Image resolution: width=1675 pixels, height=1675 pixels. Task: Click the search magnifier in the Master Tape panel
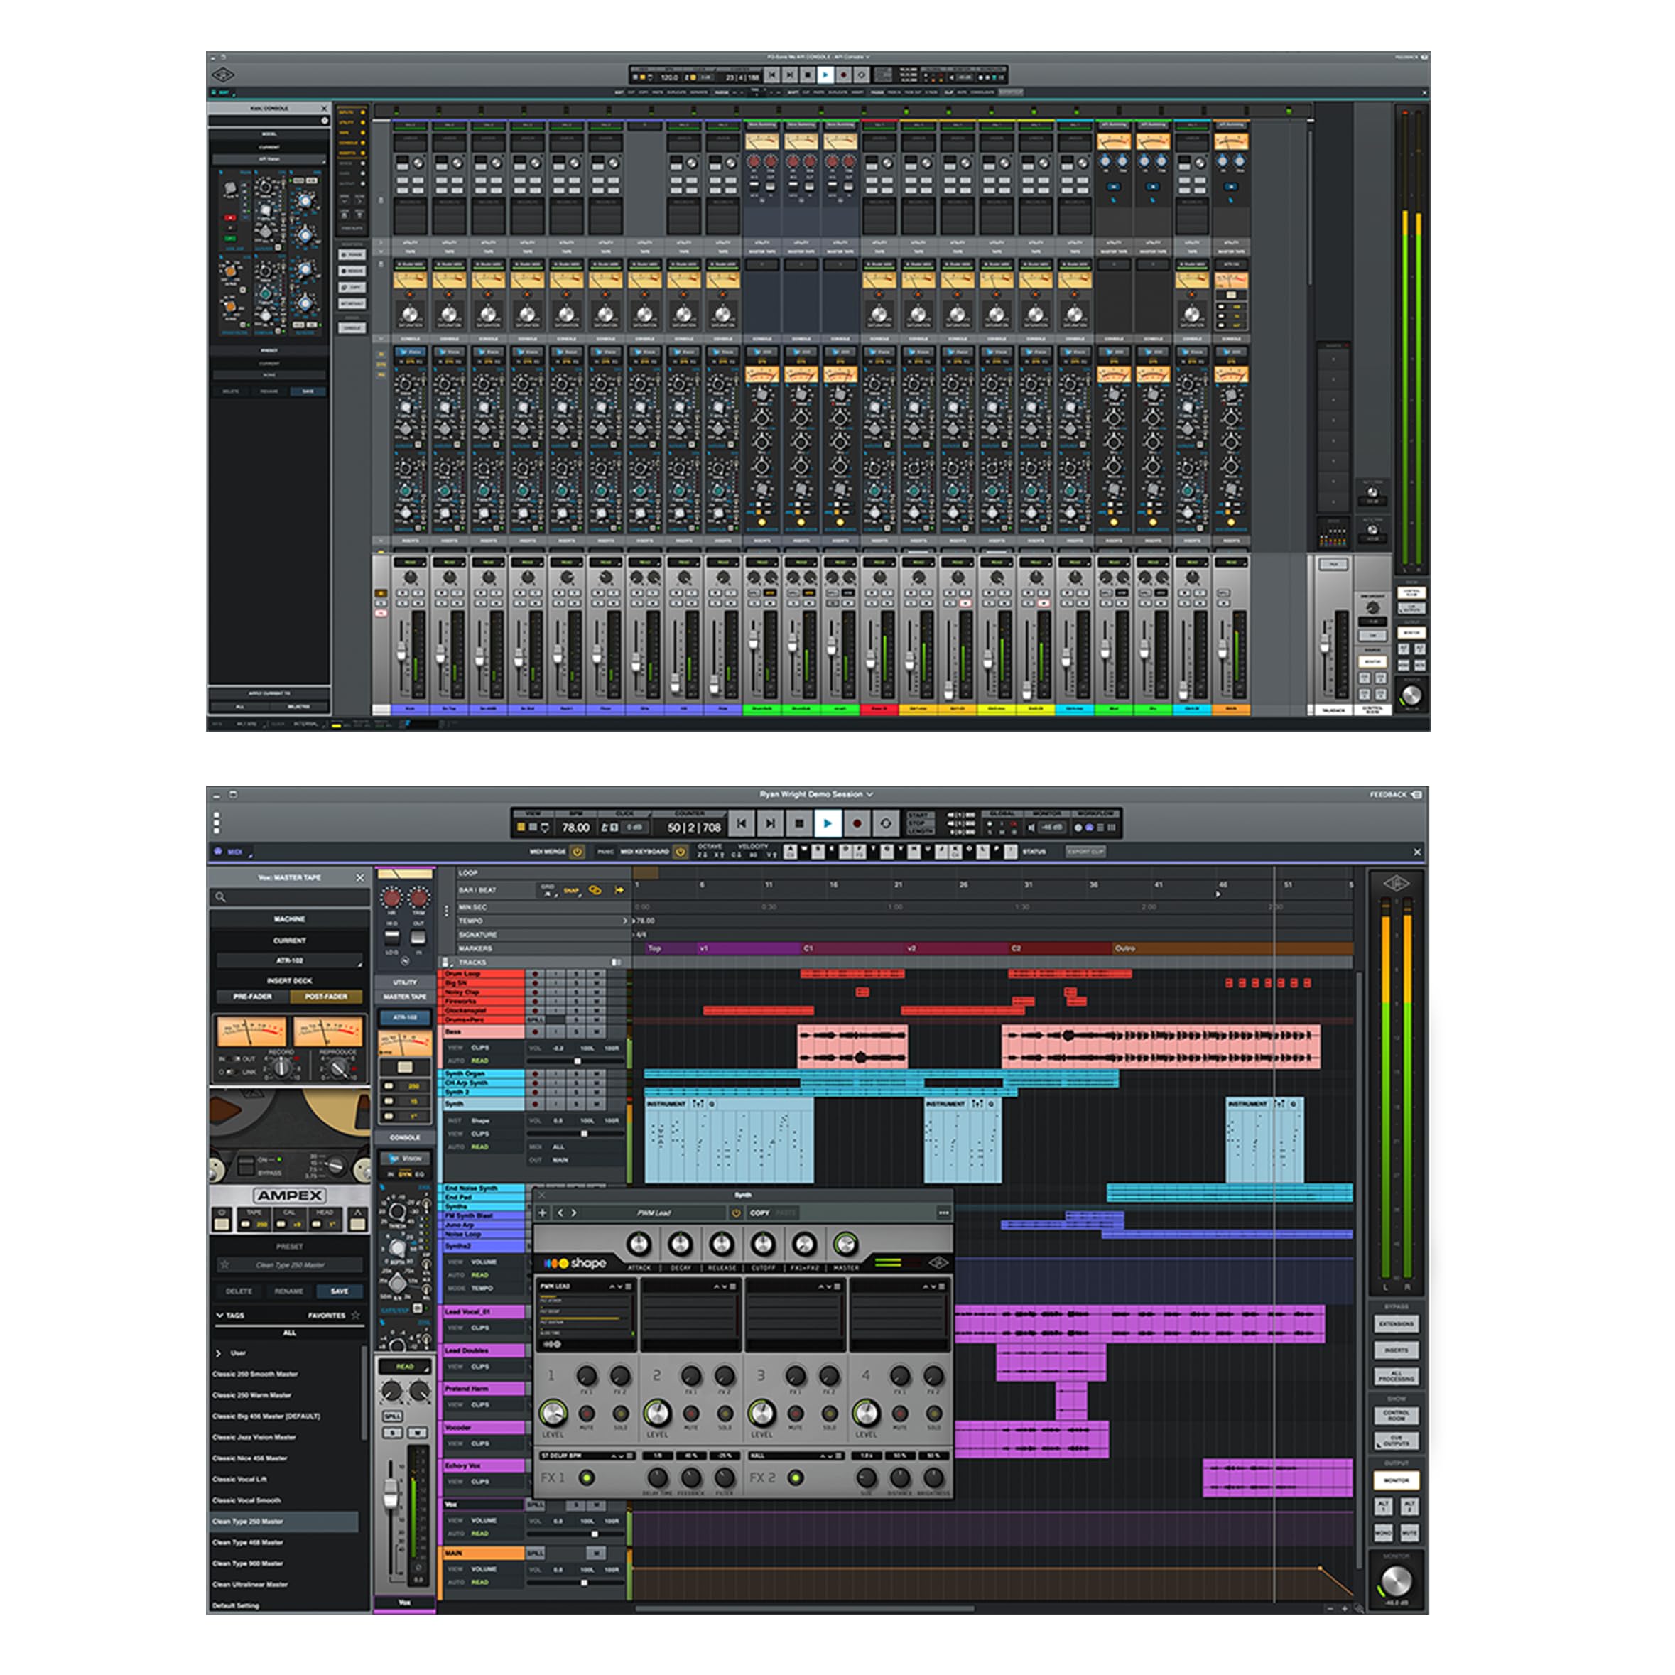tap(221, 897)
